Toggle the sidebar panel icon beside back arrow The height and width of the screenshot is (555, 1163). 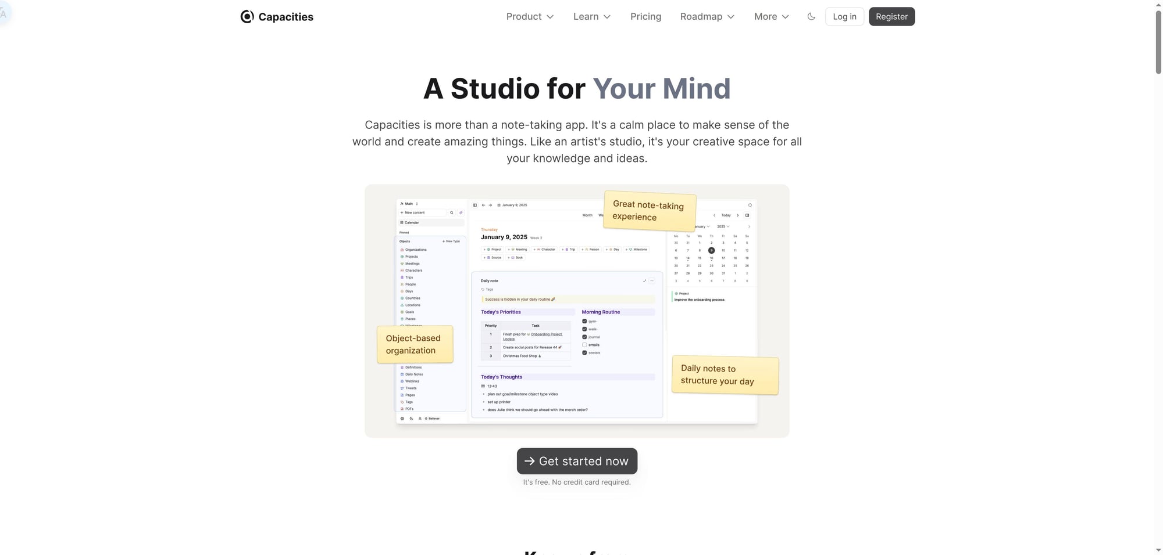(475, 205)
